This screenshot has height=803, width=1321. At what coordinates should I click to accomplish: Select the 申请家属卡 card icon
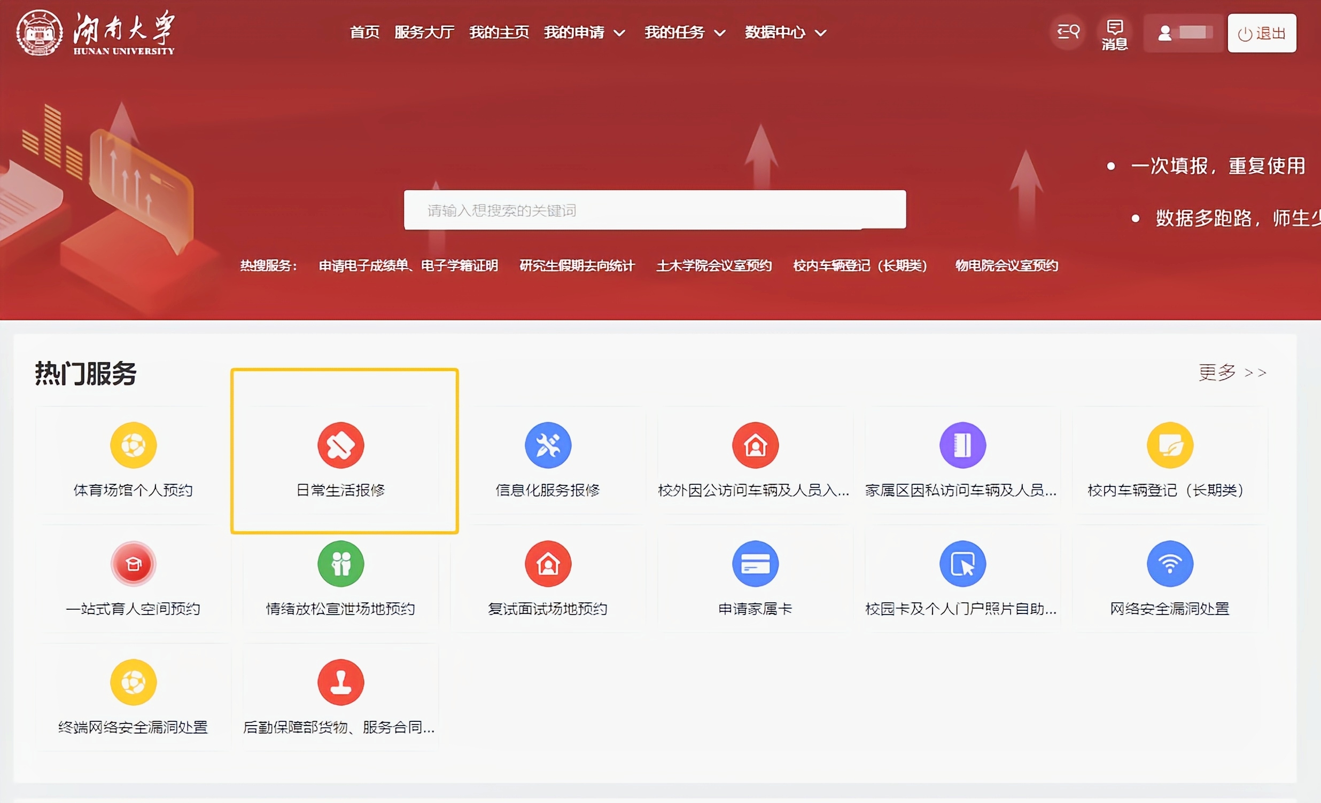[x=755, y=564]
